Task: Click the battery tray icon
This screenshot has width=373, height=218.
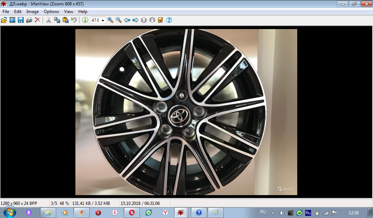Action: pyautogui.click(x=317, y=213)
